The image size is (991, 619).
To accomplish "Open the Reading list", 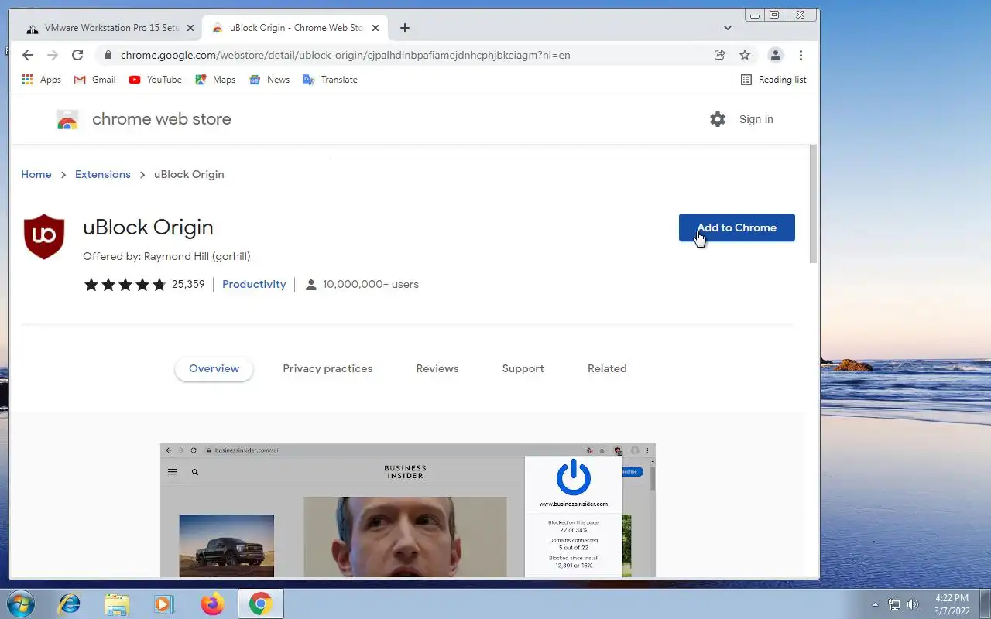I will [773, 80].
